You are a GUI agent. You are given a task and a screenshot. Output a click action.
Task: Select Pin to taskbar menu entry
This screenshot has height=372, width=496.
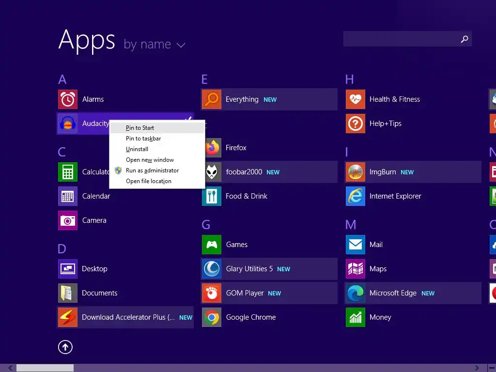157,139
